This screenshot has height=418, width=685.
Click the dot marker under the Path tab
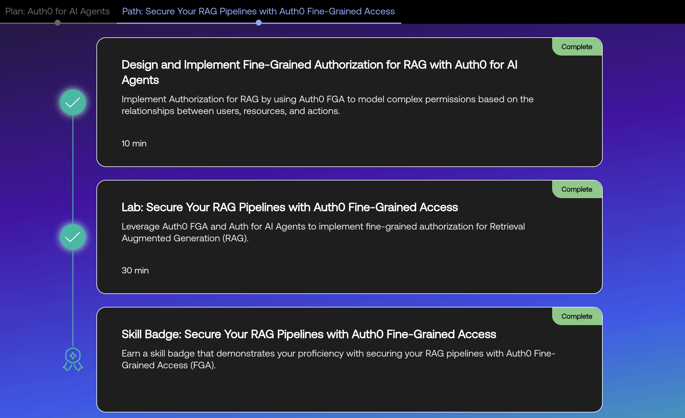(x=259, y=23)
